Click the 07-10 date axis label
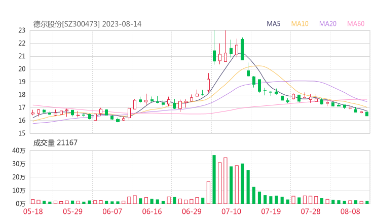The height and width of the screenshot is (223, 375). click(231, 211)
